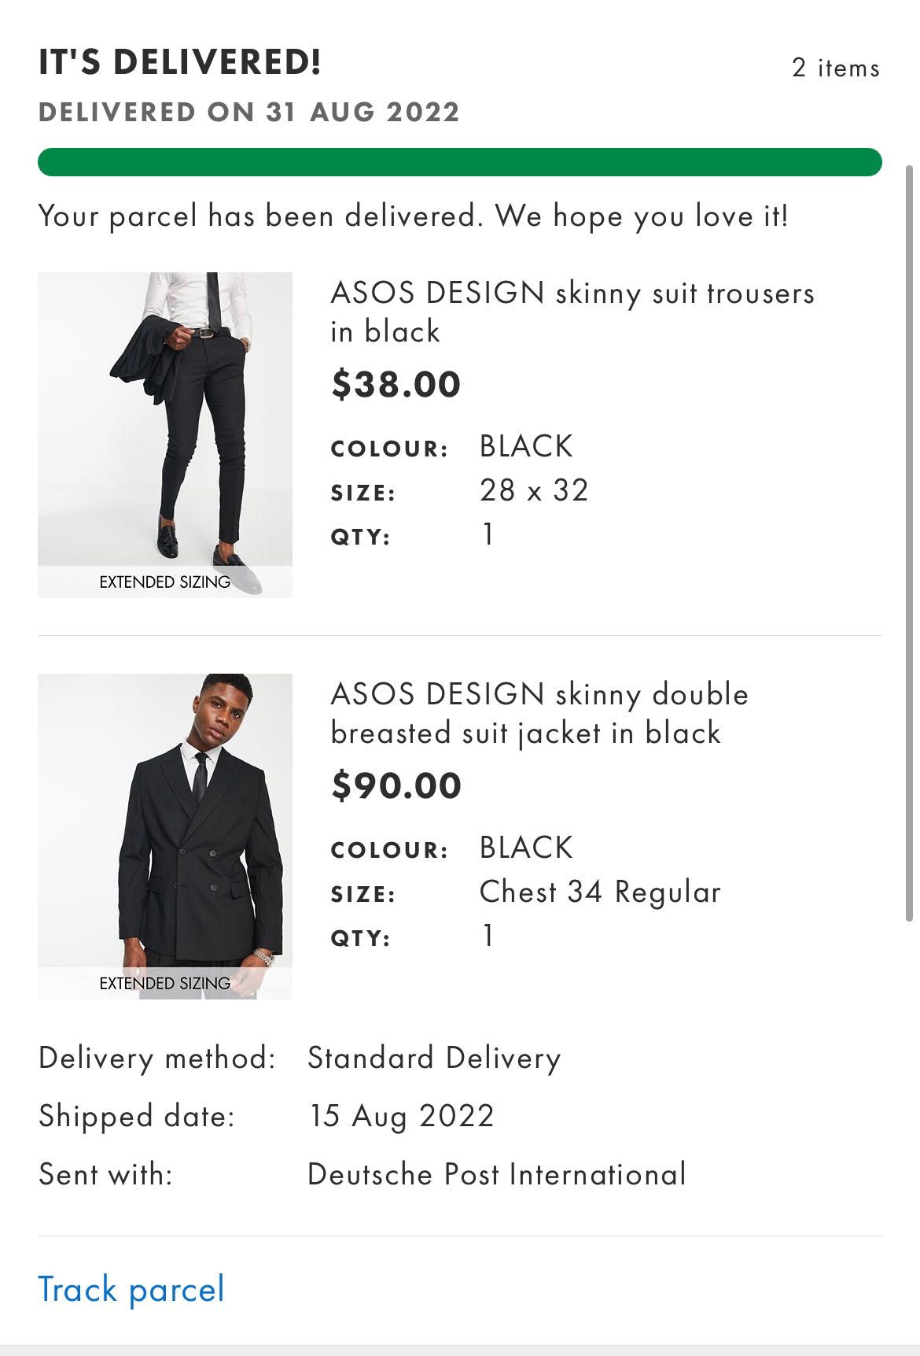920x1356 pixels.
Task: Click the Standard Delivery method text
Action: [434, 1058]
